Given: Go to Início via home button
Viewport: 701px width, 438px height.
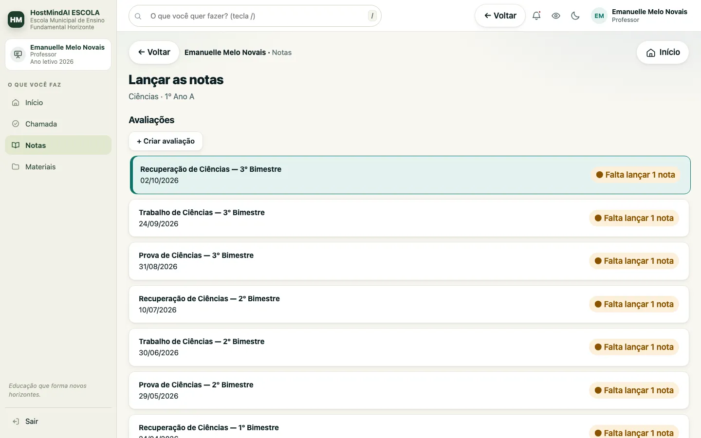Looking at the screenshot, I should [x=663, y=52].
